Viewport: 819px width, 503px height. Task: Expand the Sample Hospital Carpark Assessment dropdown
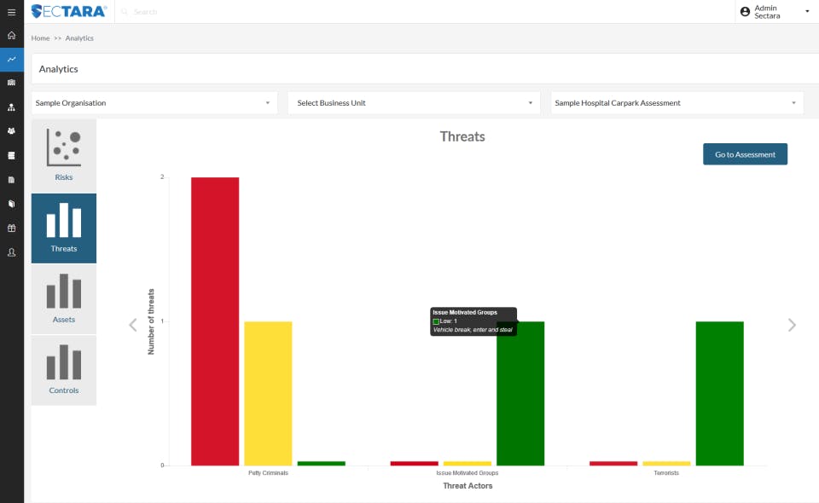point(677,103)
